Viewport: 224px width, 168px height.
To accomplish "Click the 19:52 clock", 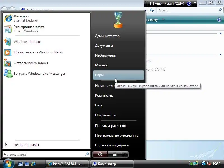I will point(216,164).
